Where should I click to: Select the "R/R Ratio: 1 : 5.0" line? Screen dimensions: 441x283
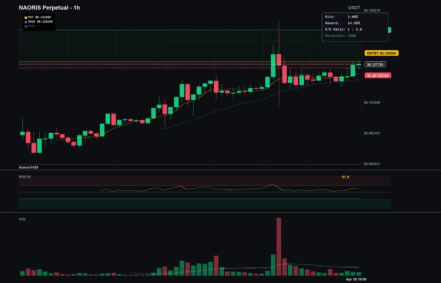click(343, 29)
